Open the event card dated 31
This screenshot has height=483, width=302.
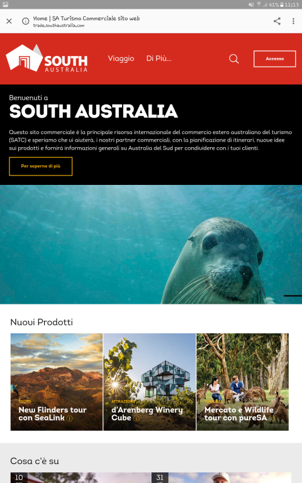[221, 478]
